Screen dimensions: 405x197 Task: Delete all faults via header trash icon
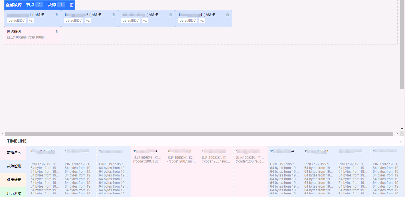pyautogui.click(x=72, y=5)
